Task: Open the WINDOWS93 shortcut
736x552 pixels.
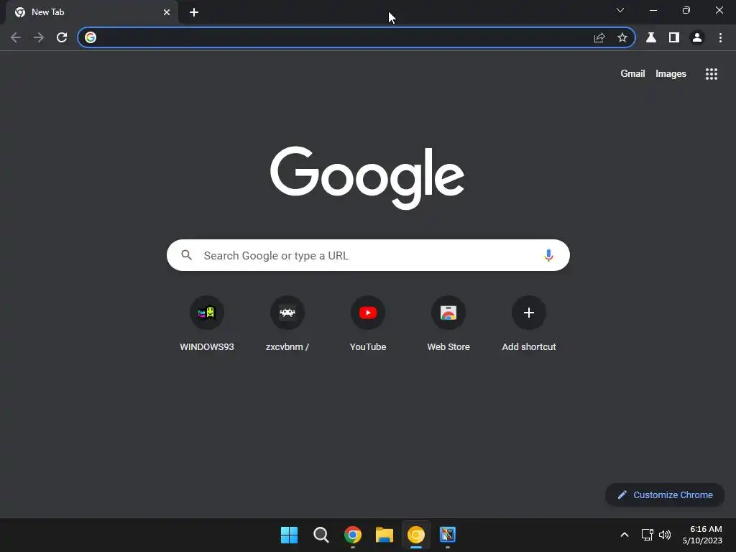Action: 207,324
